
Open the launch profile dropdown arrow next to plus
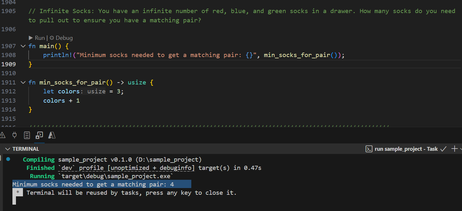tap(460, 149)
